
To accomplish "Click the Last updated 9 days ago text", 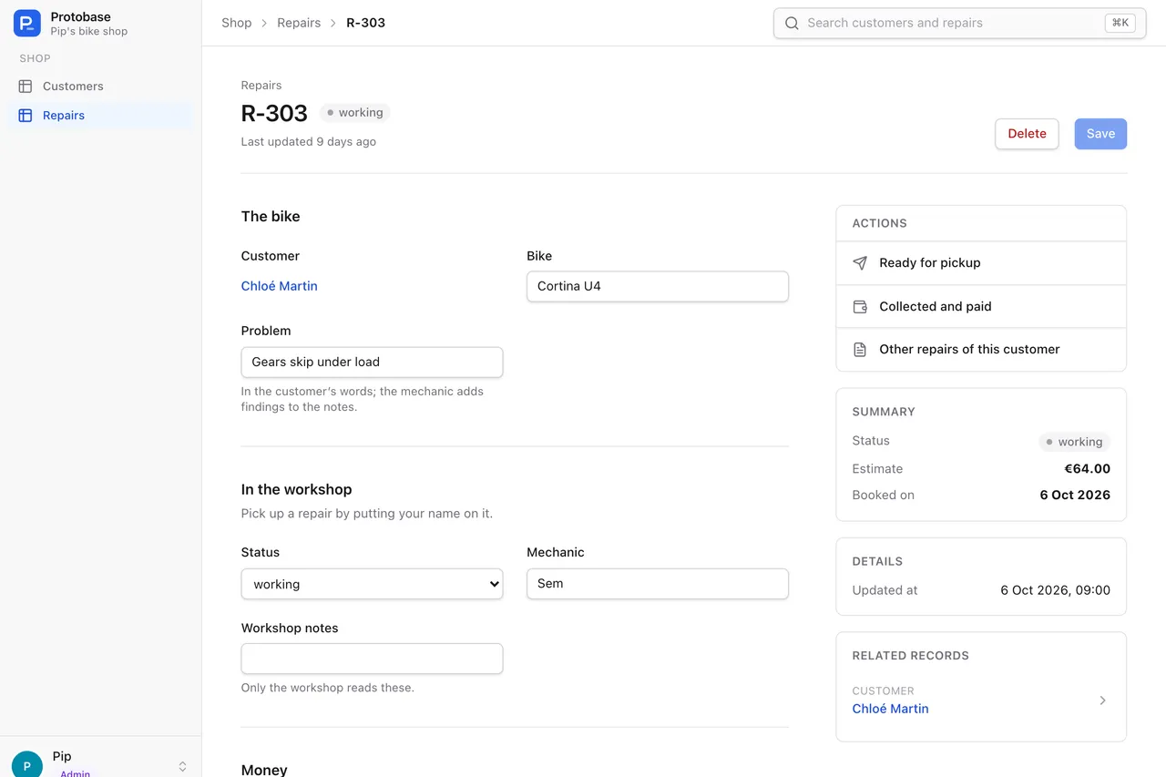I will pos(309,142).
